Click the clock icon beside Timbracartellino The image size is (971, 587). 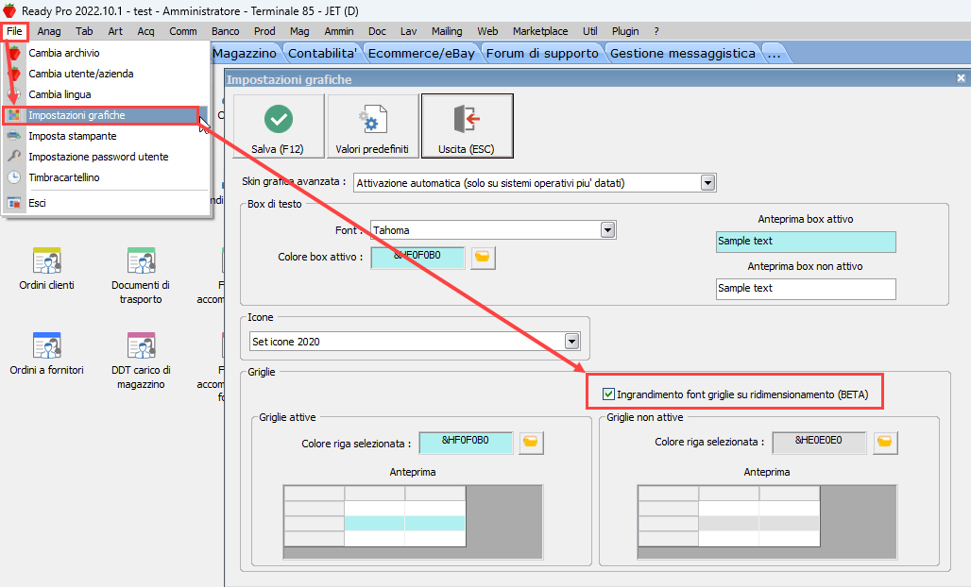(14, 177)
